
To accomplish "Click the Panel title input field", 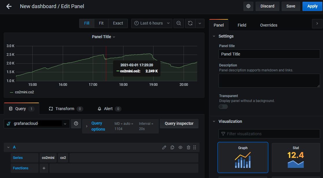I will 269,54.
